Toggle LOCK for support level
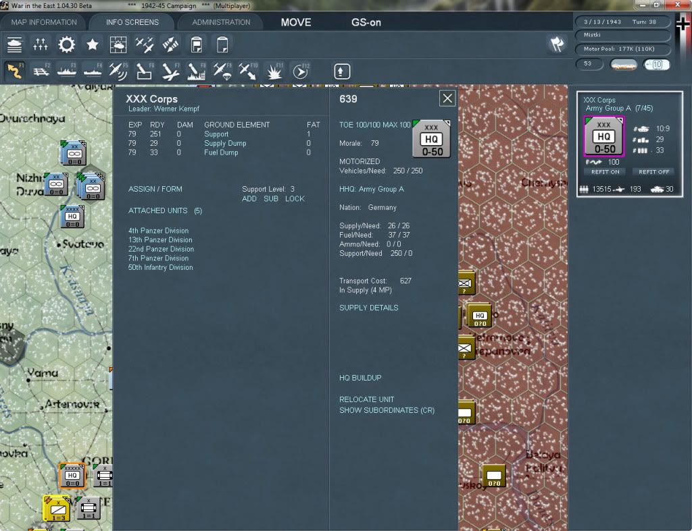 (295, 199)
